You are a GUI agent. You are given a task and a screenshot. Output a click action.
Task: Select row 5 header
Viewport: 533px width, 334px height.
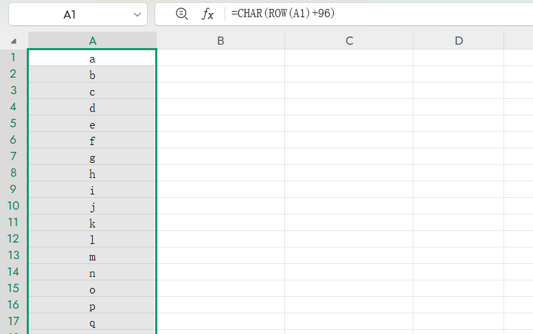[x=14, y=124]
